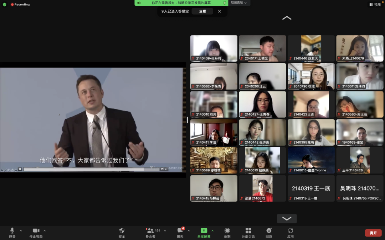Dismiss the waiting room notification
This screenshot has width=385, height=240.
point(220,11)
